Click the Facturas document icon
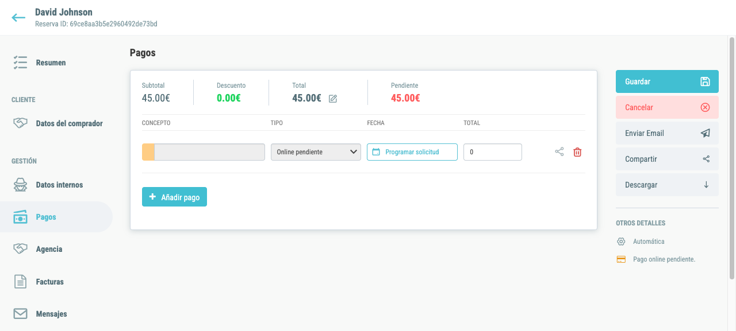 click(20, 282)
